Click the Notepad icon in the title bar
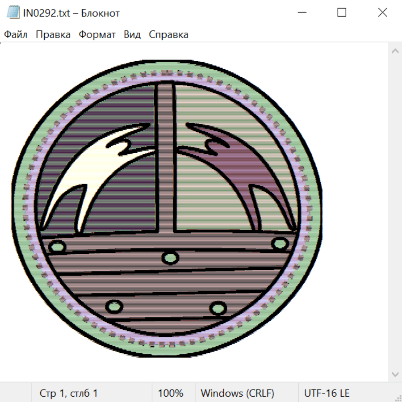402x402 pixels. 13,13
